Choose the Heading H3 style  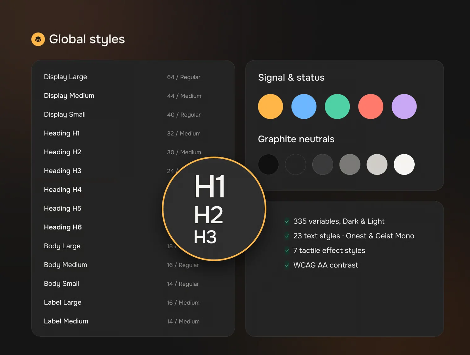tap(62, 171)
